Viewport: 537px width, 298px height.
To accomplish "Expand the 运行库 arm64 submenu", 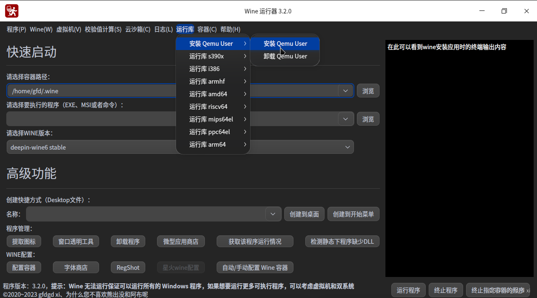I will (x=213, y=145).
